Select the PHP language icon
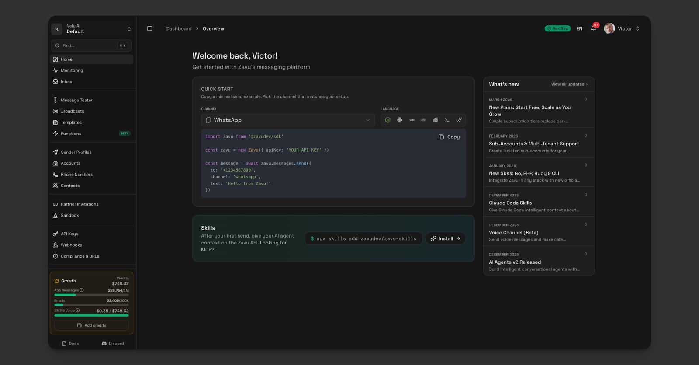 pos(423,120)
